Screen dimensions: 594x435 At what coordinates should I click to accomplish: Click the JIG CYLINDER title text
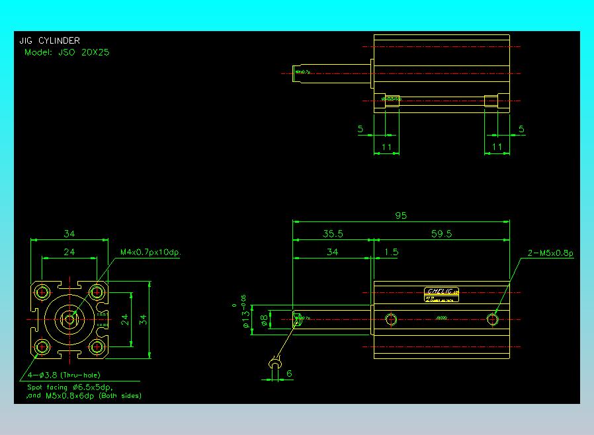click(50, 40)
